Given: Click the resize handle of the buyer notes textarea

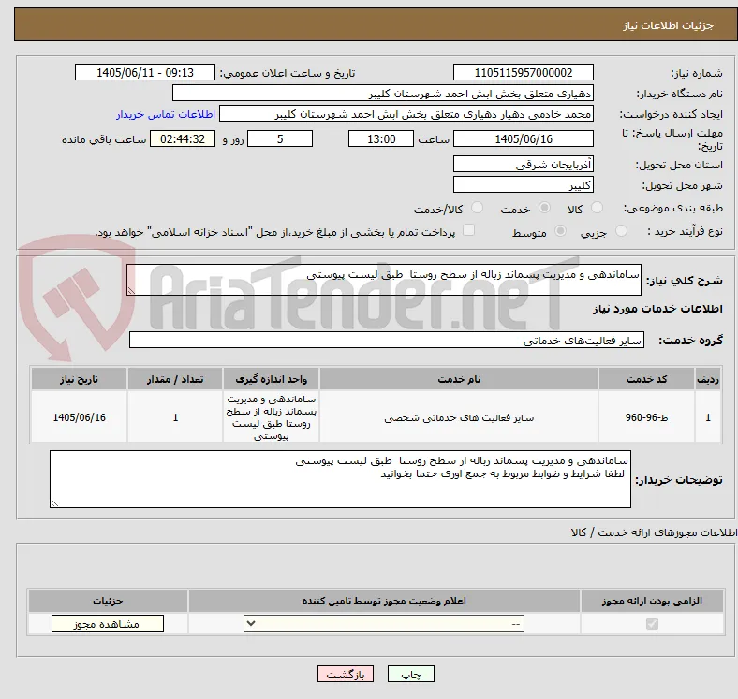Looking at the screenshot, I should pyautogui.click(x=54, y=503).
